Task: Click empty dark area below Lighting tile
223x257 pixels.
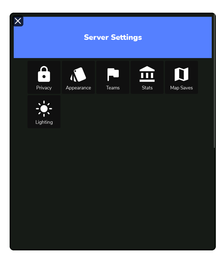Action: pyautogui.click(x=44, y=180)
